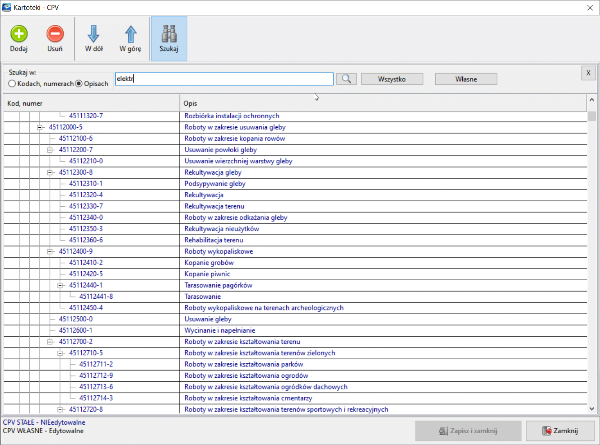
Task: Click the Wszystko button
Action: pyautogui.click(x=392, y=79)
